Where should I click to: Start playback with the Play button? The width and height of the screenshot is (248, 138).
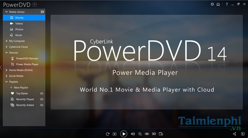coord(124,134)
